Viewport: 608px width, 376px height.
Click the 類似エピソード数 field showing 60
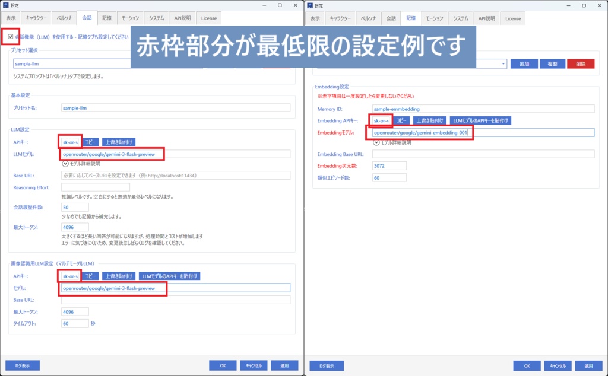click(389, 178)
